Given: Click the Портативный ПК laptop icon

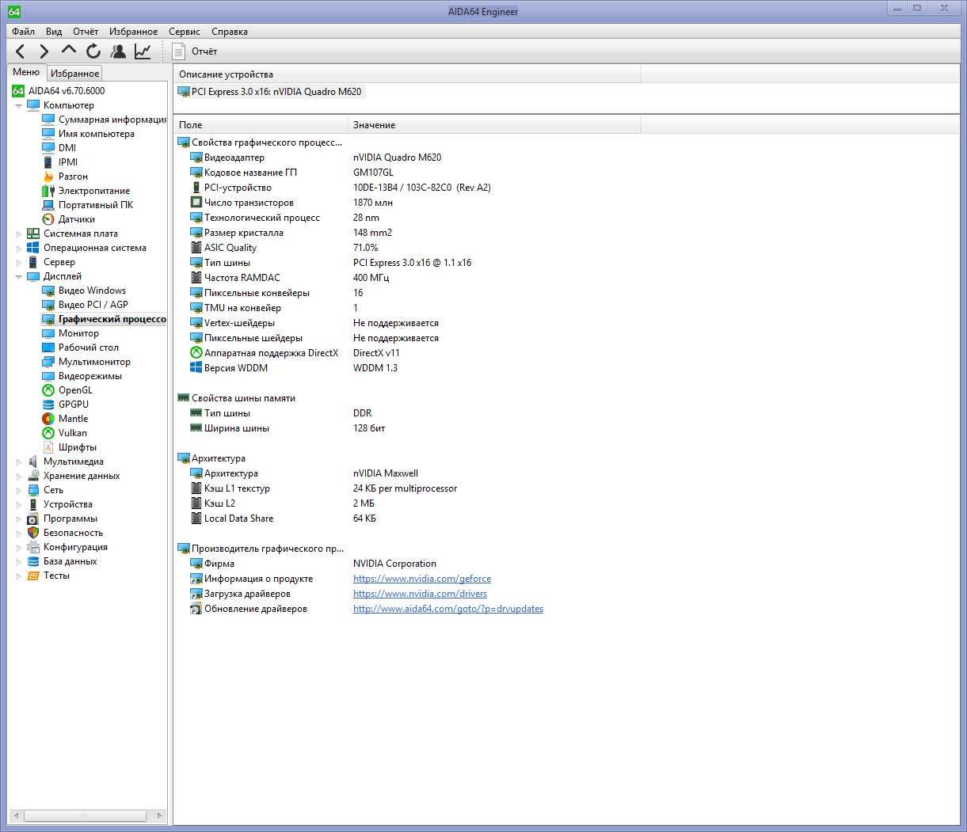Looking at the screenshot, I should point(48,205).
